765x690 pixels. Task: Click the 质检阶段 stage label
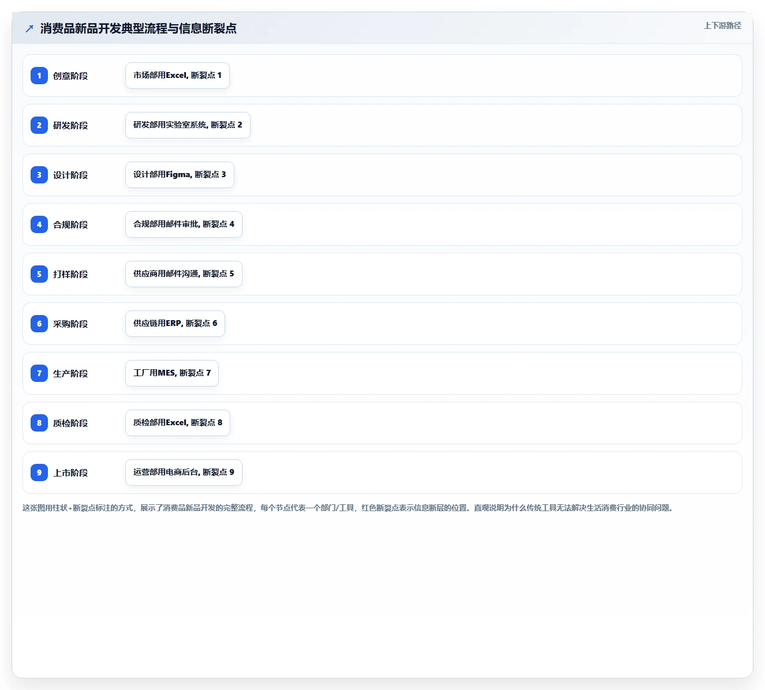point(70,423)
